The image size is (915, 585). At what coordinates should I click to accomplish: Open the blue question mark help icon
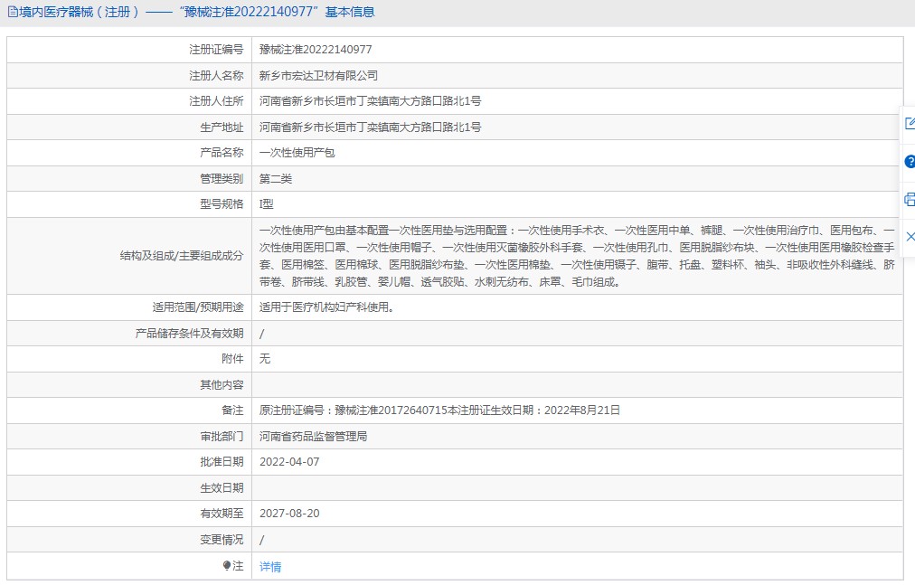pyautogui.click(x=910, y=162)
